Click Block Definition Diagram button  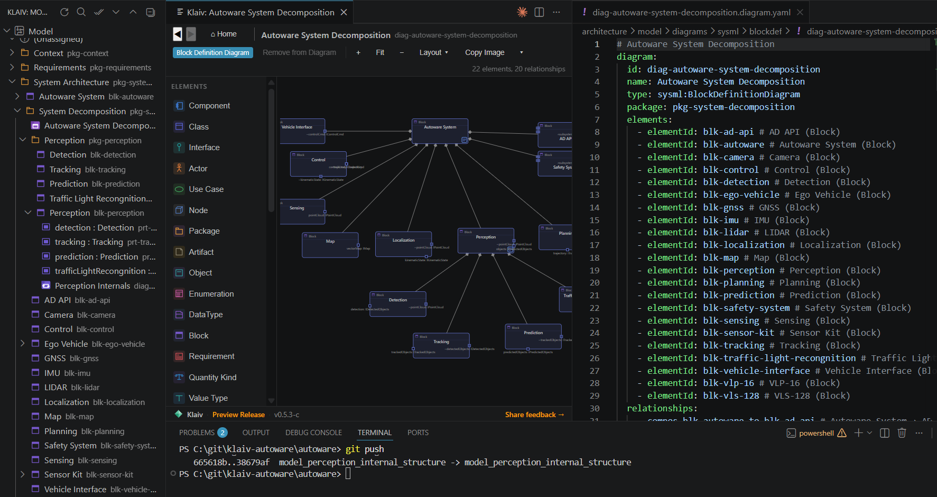213,52
